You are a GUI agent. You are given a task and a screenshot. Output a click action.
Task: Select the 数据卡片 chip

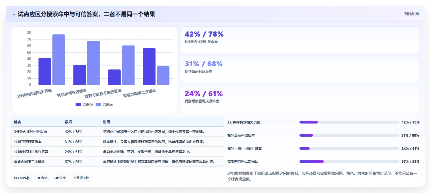[81, 178]
